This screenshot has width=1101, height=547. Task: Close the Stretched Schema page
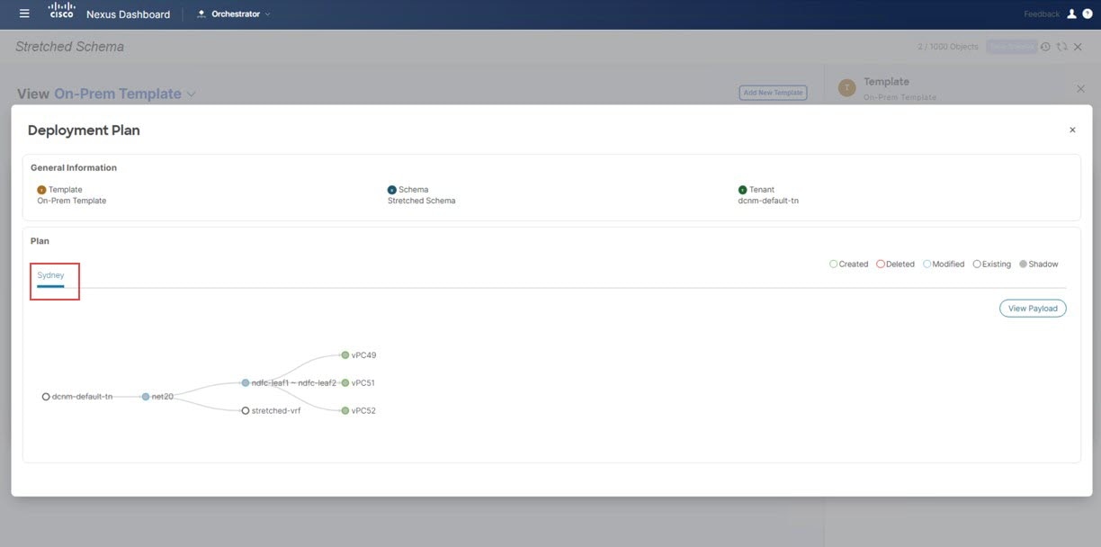pyautogui.click(x=1078, y=47)
